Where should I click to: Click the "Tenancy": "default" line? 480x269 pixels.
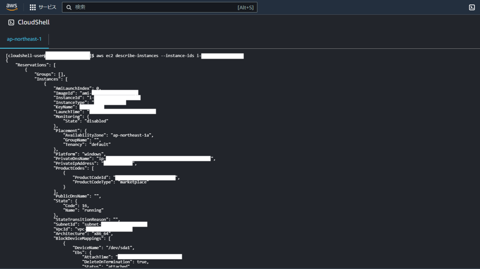(x=87, y=144)
